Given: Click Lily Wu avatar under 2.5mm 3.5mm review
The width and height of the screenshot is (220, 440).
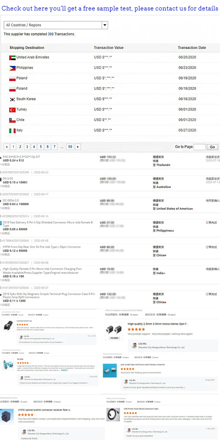Looking at the screenshot, I should 135,345.
